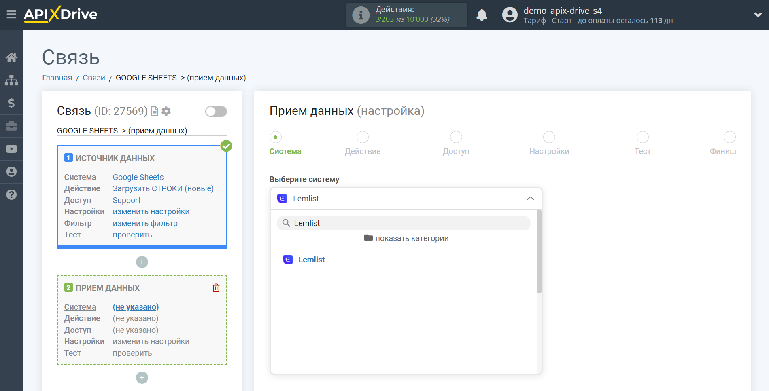Click the connection name field
Screen dimensions: 769x391
142,131
